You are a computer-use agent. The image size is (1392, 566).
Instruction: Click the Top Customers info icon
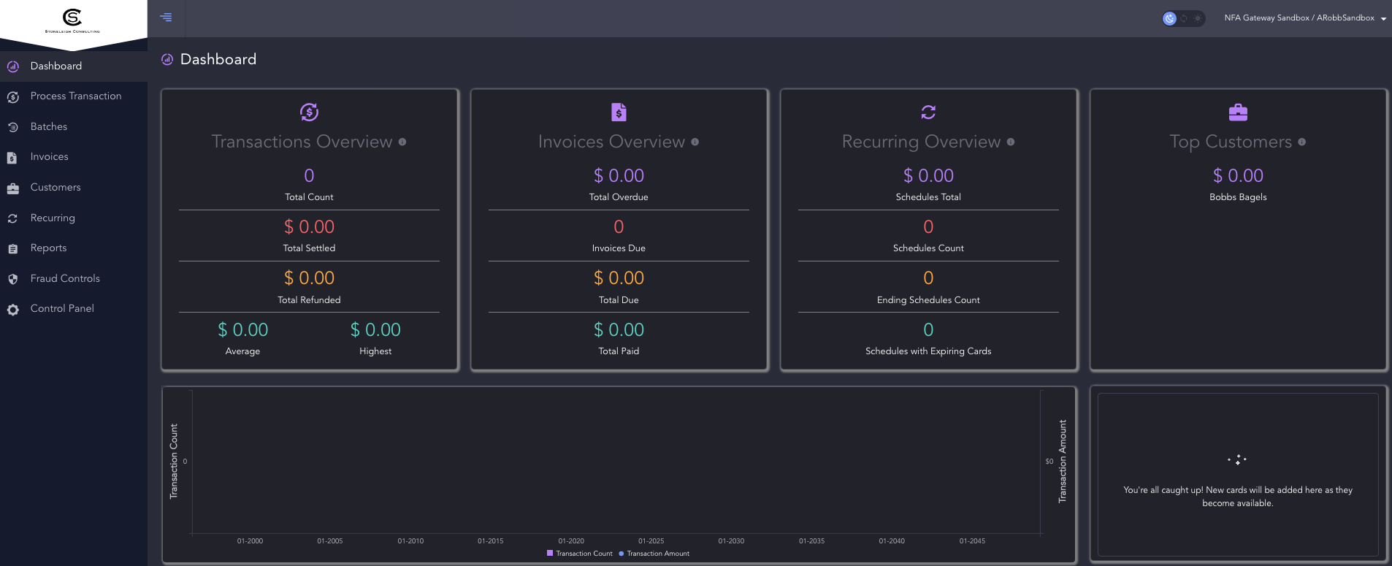click(x=1302, y=142)
